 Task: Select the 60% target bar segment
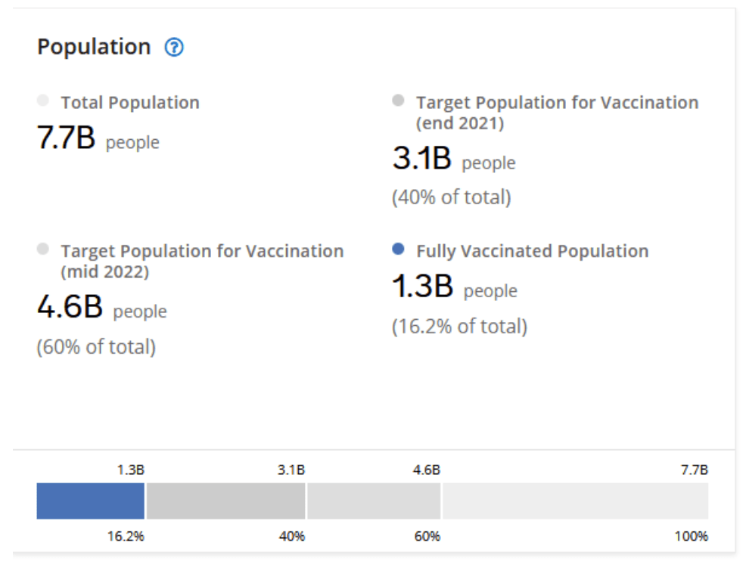point(374,501)
